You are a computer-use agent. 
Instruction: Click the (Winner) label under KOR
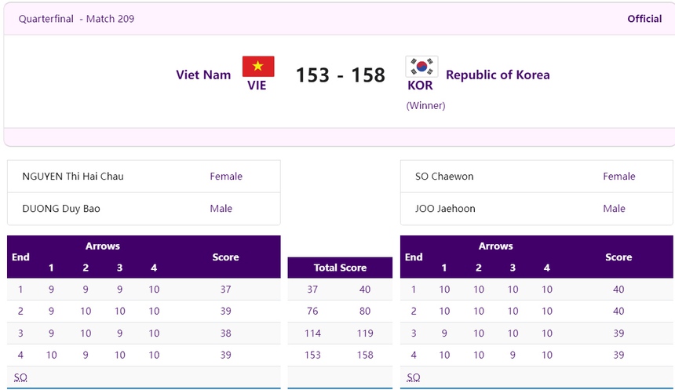[425, 105]
